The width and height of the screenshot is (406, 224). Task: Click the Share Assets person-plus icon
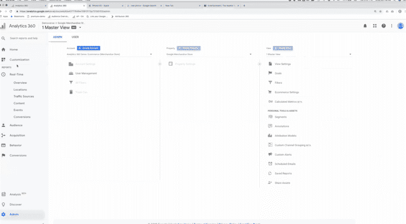pos(270,183)
